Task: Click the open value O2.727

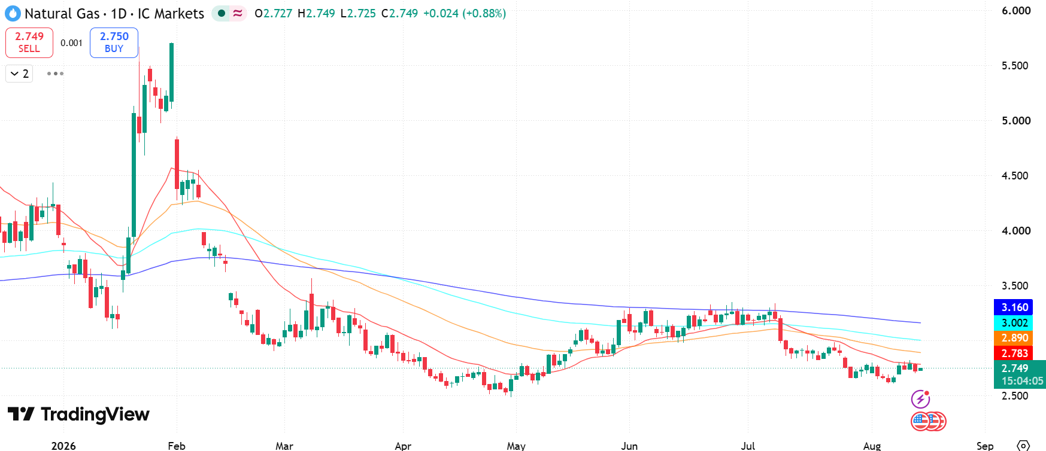Action: (x=274, y=13)
